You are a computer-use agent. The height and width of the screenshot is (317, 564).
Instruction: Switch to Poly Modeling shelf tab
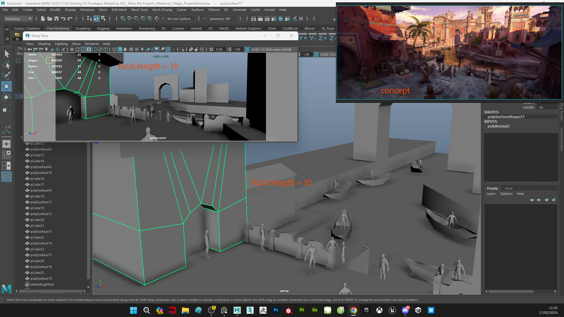58,28
